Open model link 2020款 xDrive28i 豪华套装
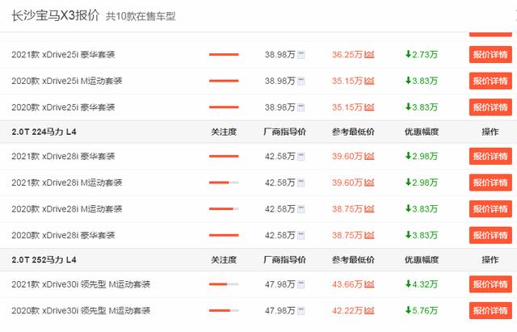 click(x=63, y=235)
